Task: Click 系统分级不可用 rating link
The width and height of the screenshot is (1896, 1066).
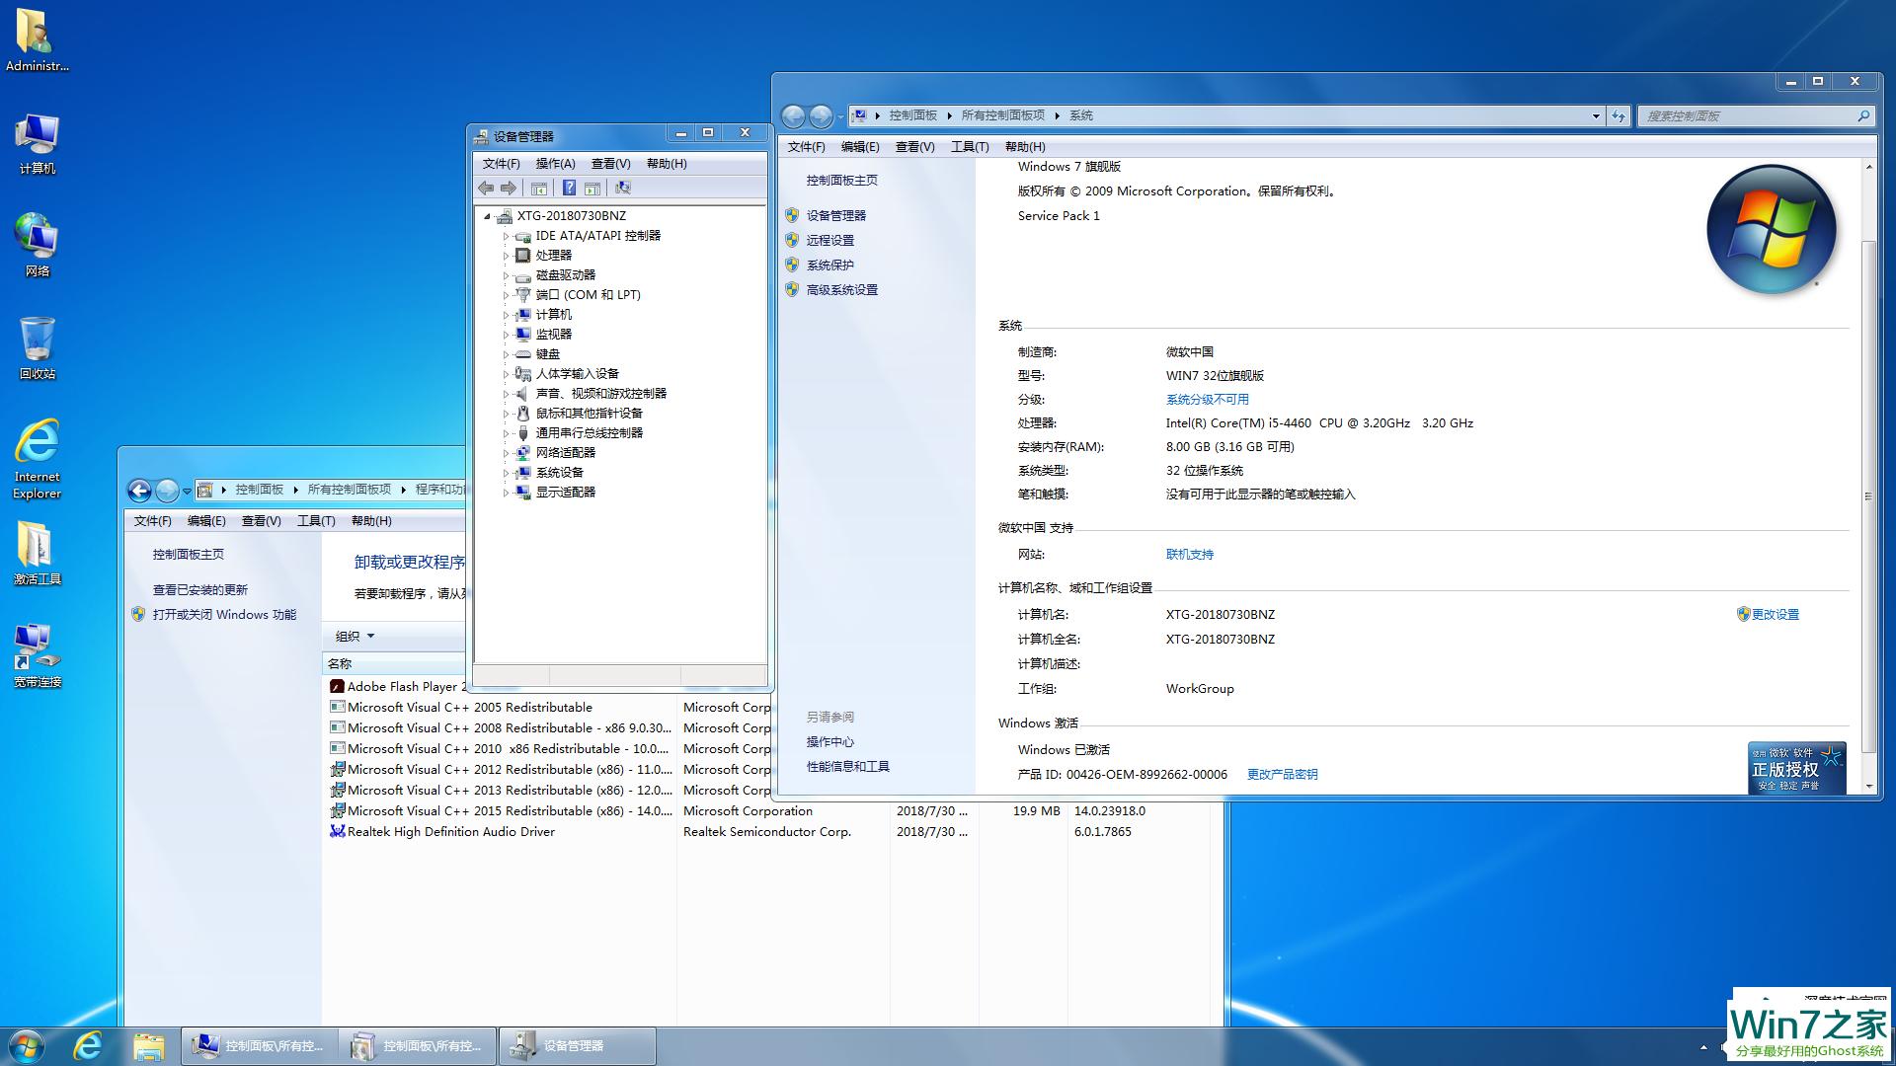Action: 1207,400
